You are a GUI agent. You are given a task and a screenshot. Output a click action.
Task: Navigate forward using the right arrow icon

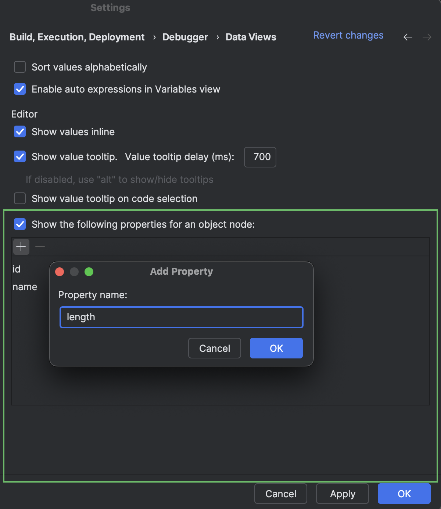click(x=427, y=37)
